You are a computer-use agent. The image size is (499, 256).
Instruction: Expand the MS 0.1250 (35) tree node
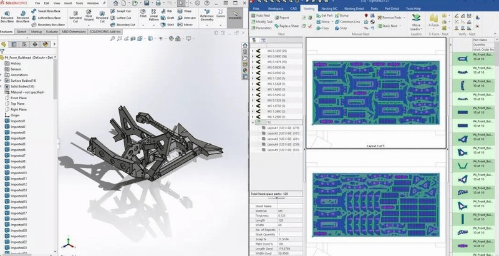tap(253, 51)
